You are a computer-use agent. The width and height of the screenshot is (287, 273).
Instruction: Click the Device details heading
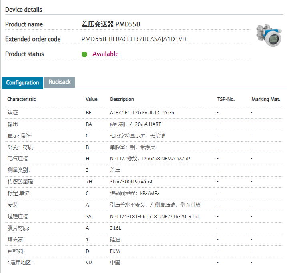24,10
